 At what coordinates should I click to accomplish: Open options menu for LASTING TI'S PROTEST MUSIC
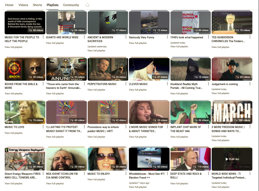click(84, 127)
